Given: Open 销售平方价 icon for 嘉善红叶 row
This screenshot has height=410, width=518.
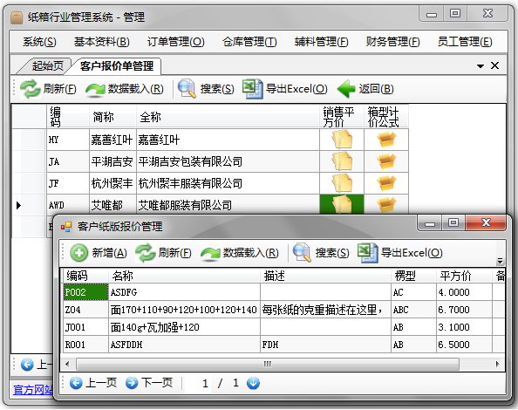Looking at the screenshot, I should (x=342, y=140).
